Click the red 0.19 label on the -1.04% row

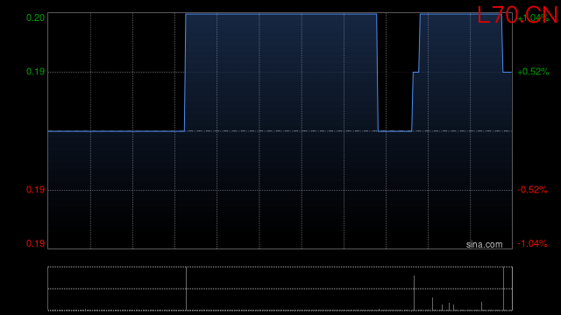(x=35, y=243)
